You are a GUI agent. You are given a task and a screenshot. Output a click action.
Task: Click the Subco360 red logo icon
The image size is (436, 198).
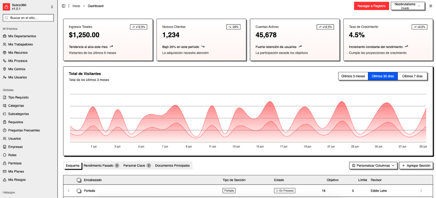point(6,7)
